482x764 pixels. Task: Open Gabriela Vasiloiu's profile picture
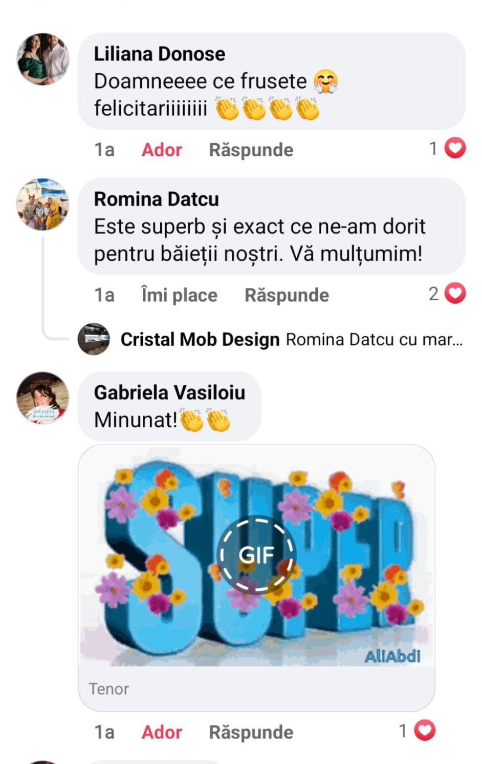coord(43,398)
